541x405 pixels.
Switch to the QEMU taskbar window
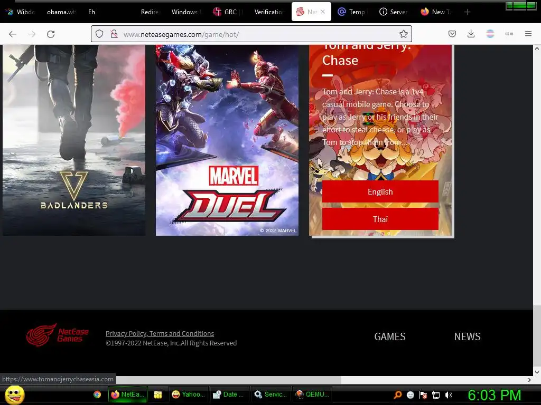(x=312, y=394)
